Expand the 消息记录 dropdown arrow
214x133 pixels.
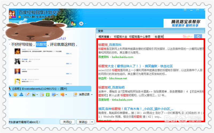(x=92, y=95)
